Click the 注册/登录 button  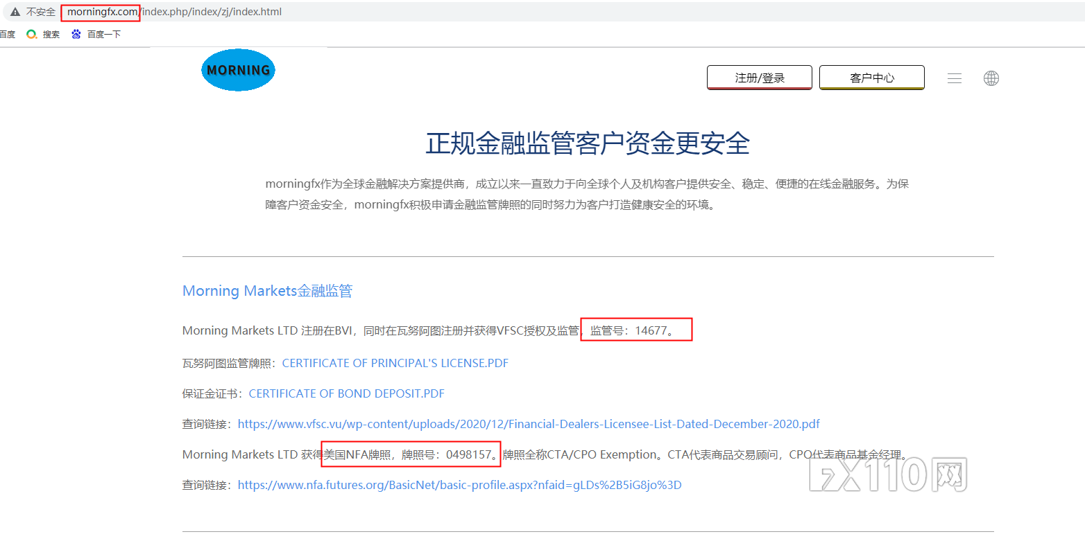(759, 77)
